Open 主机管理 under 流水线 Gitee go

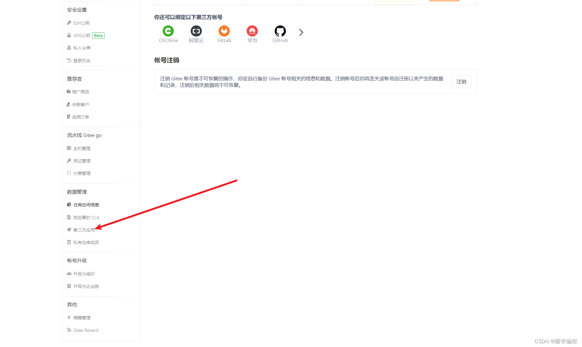pyautogui.click(x=82, y=148)
